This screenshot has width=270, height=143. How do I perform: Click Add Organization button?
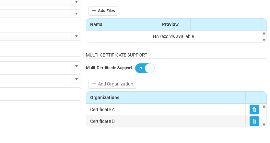pos(112,84)
